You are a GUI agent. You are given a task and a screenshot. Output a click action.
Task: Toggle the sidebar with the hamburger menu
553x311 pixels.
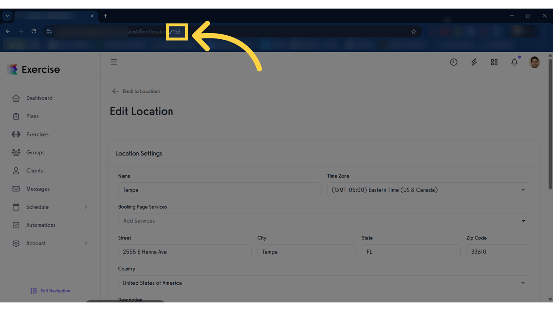coord(114,62)
